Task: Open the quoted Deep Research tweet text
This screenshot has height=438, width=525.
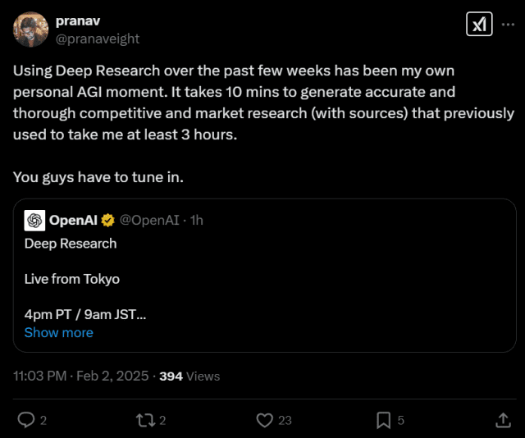Action: pyautogui.click(x=71, y=244)
